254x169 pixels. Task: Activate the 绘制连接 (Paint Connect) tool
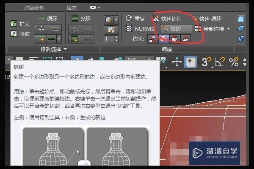(210, 29)
